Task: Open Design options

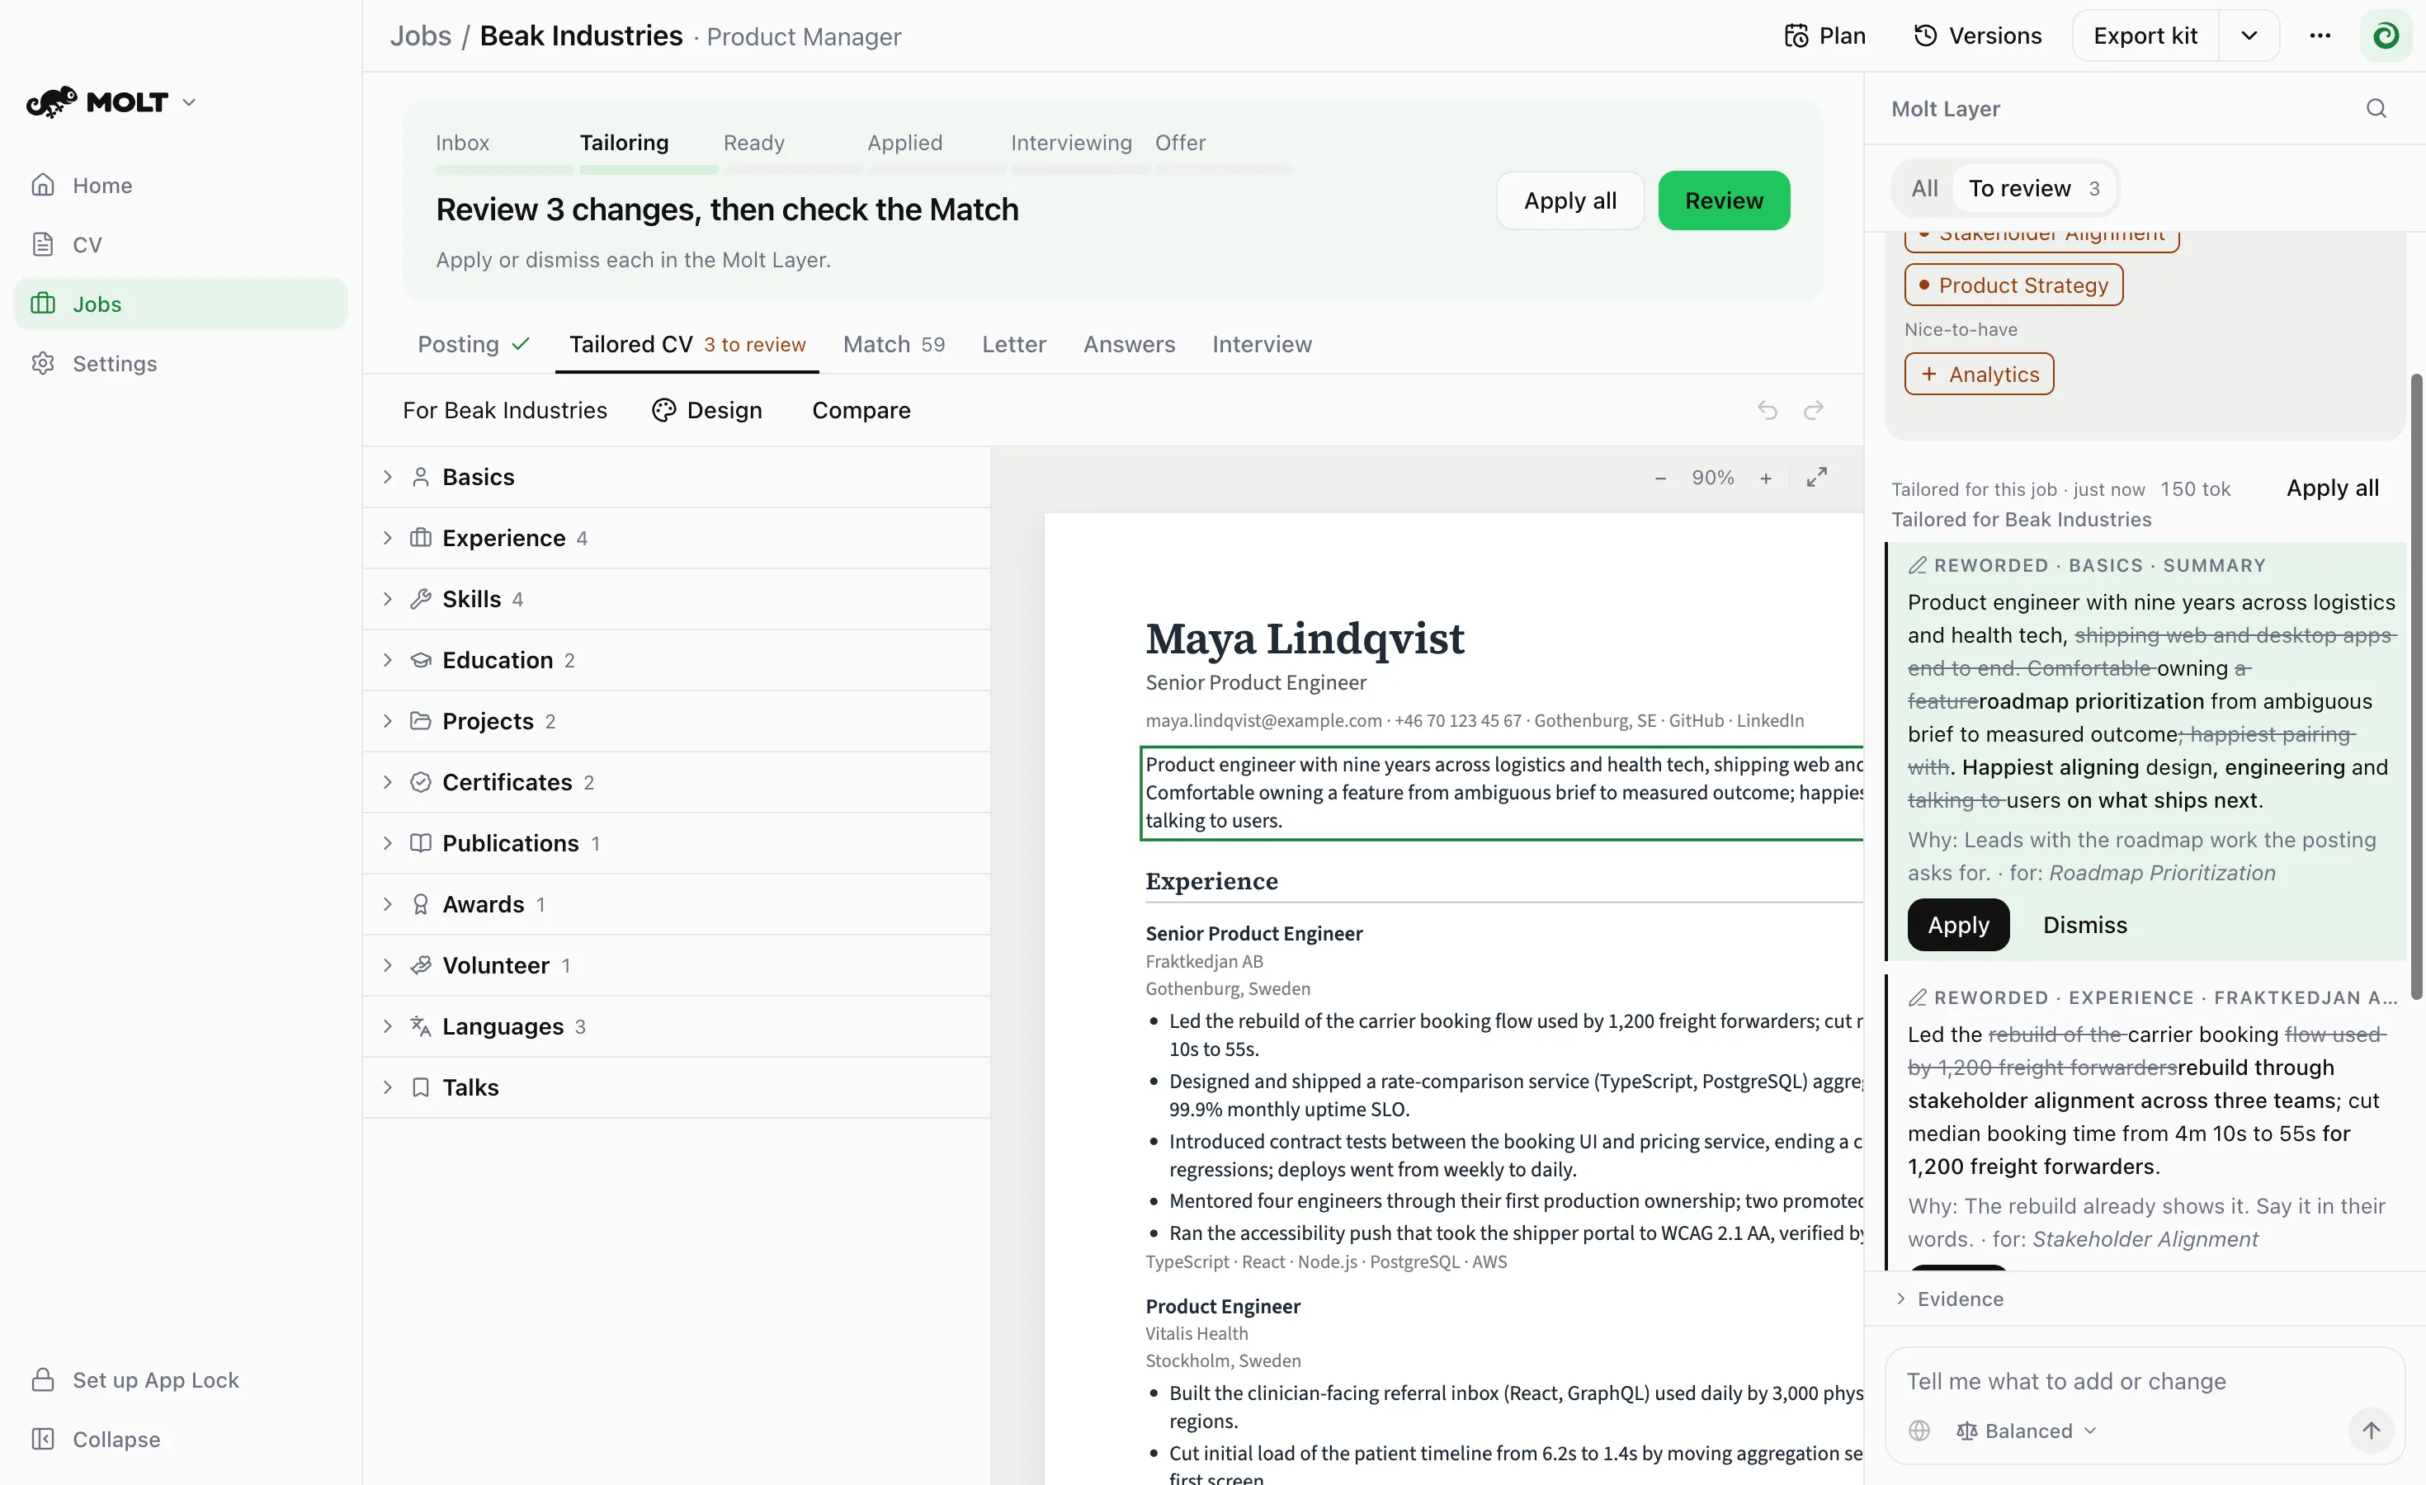Action: 707,410
